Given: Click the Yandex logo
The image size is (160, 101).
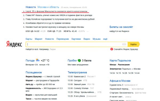Looking at the screenshot, I should click(x=14, y=44).
